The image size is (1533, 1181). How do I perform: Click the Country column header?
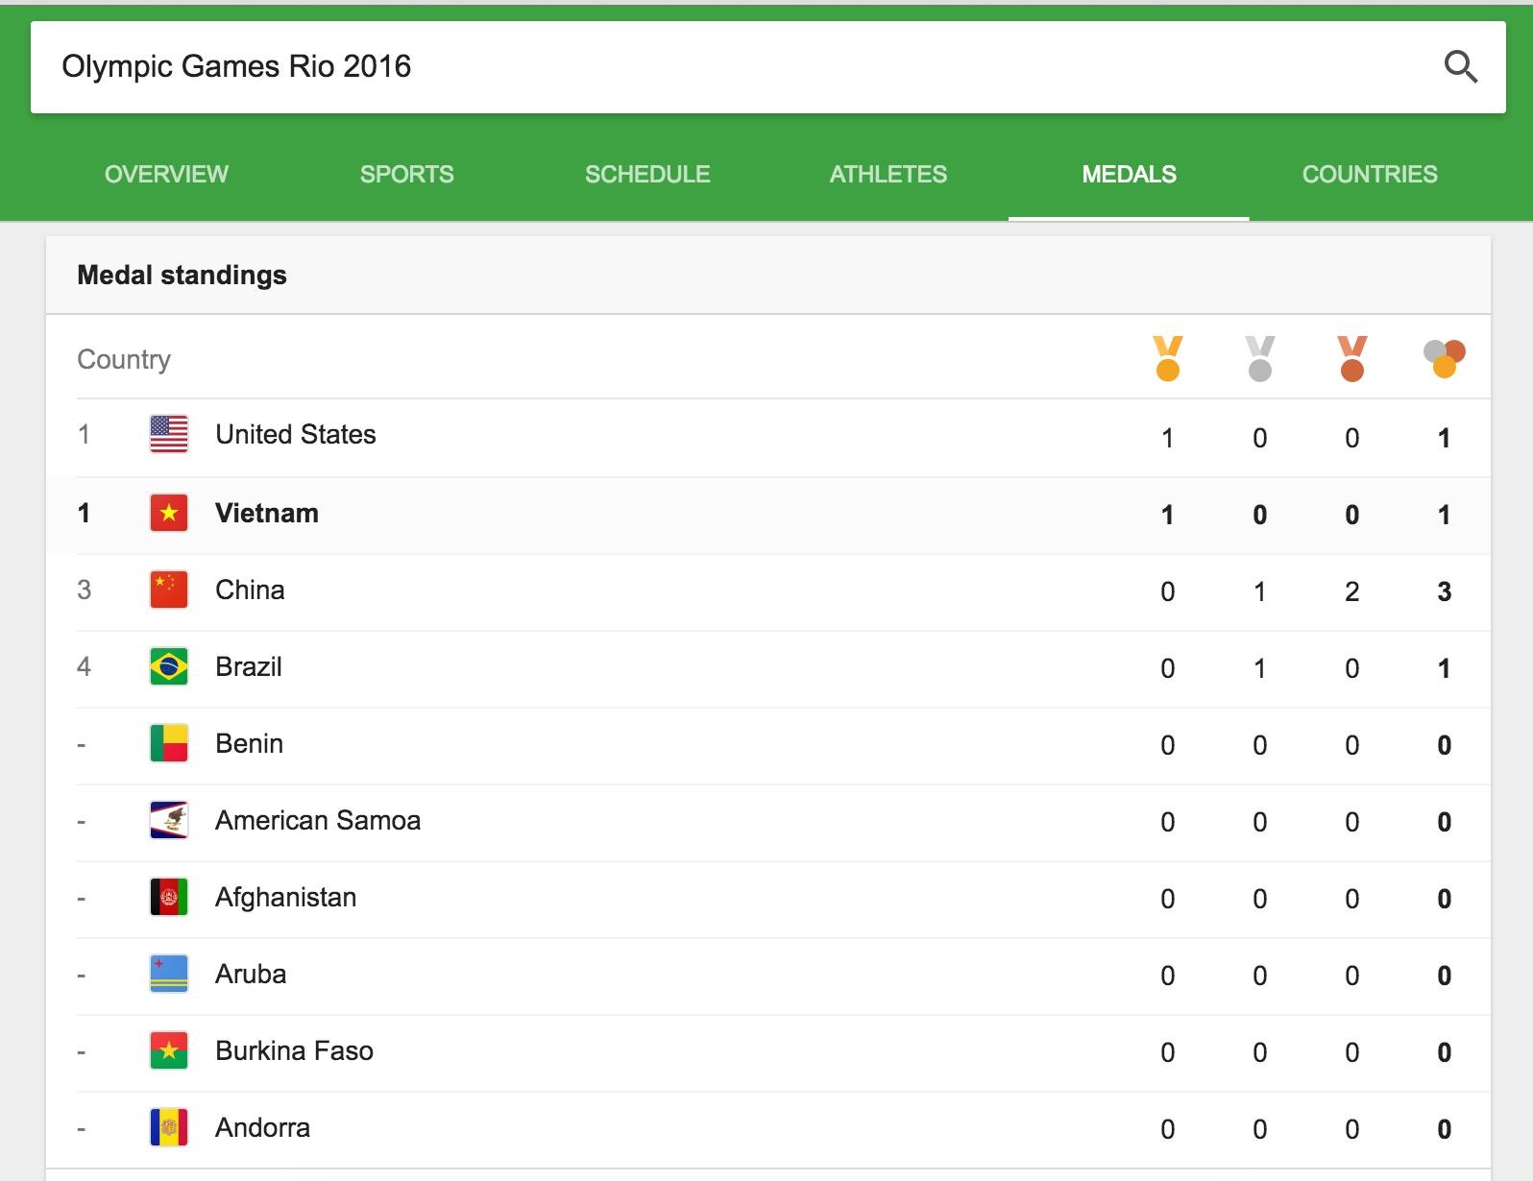124,358
